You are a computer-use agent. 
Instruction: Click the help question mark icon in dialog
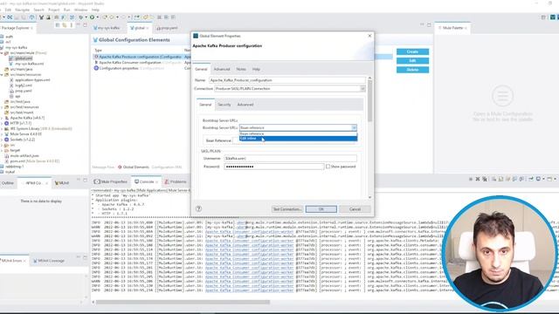[198, 208]
